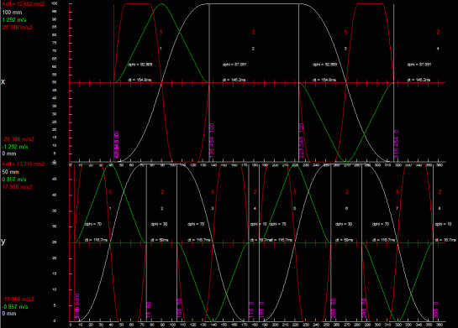458x328 pixels.
Task: Select the Aeff = 12.682 m/s2 readout
Action: click(24, 4)
